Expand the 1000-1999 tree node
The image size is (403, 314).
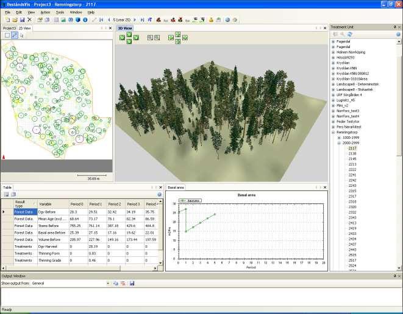click(x=339, y=138)
